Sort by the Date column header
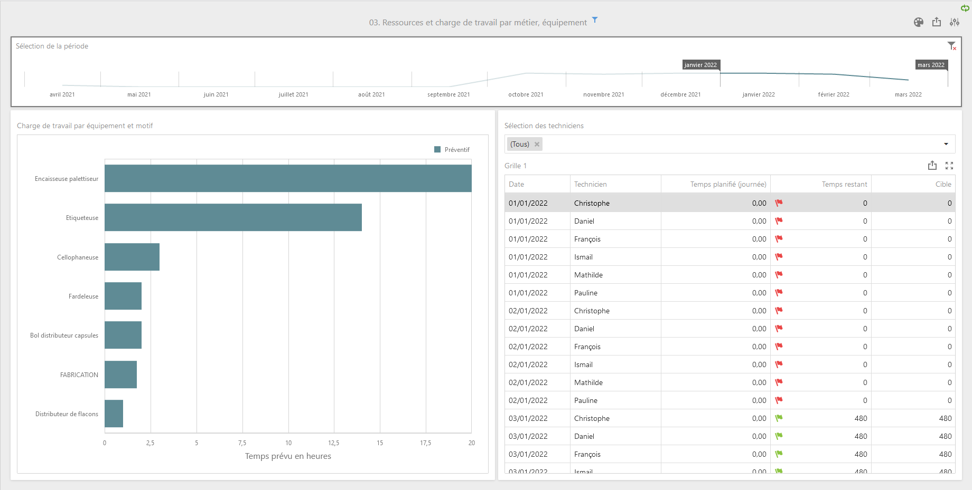Screen dimensions: 972x490 click(x=537, y=184)
